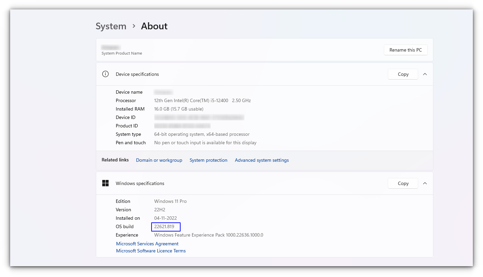Click the Pen and touch value text
483x277 pixels.
coord(205,143)
